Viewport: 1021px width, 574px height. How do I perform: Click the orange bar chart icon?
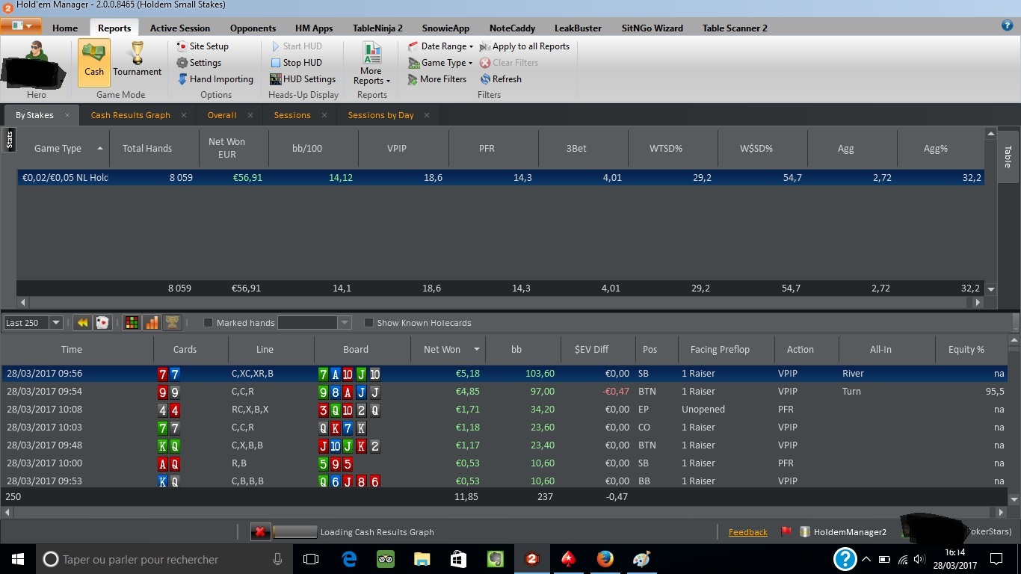coord(152,323)
